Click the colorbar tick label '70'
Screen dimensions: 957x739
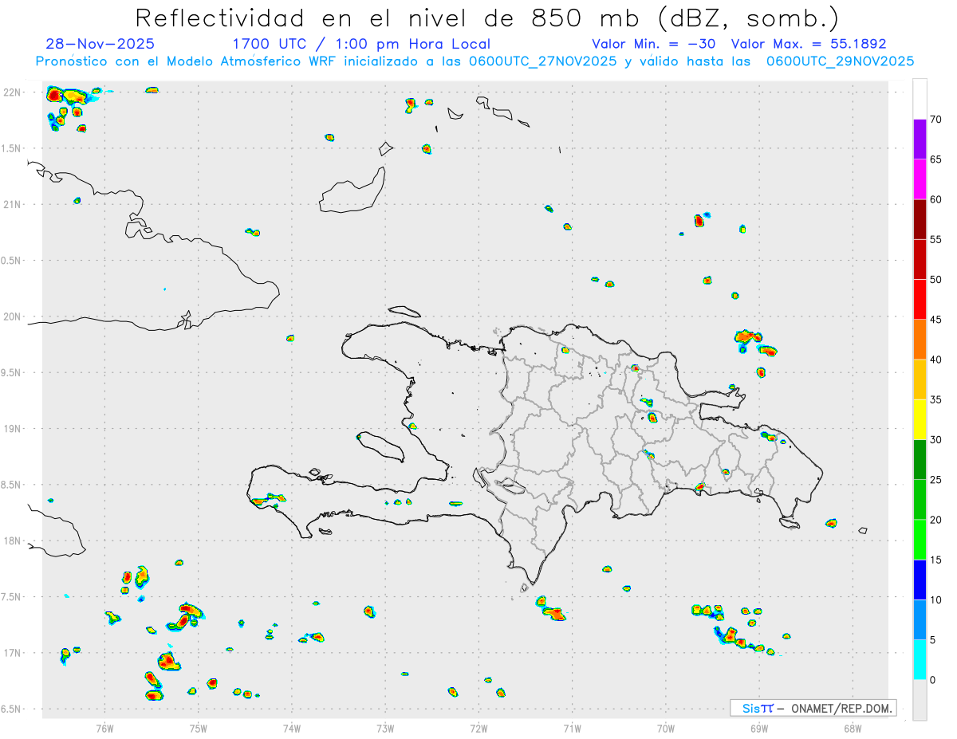[x=936, y=120]
